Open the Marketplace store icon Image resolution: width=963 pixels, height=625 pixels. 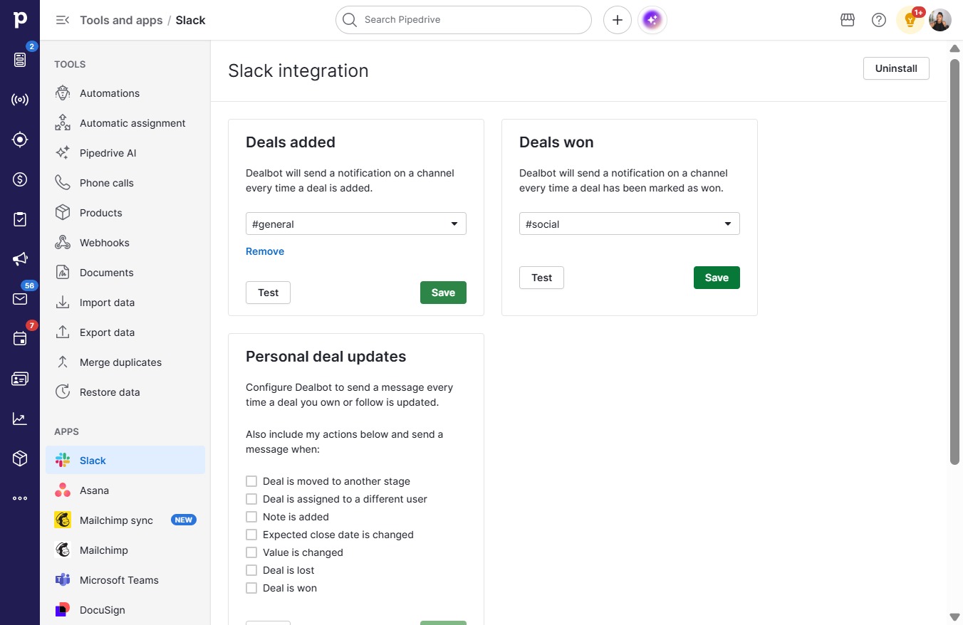pos(848,20)
